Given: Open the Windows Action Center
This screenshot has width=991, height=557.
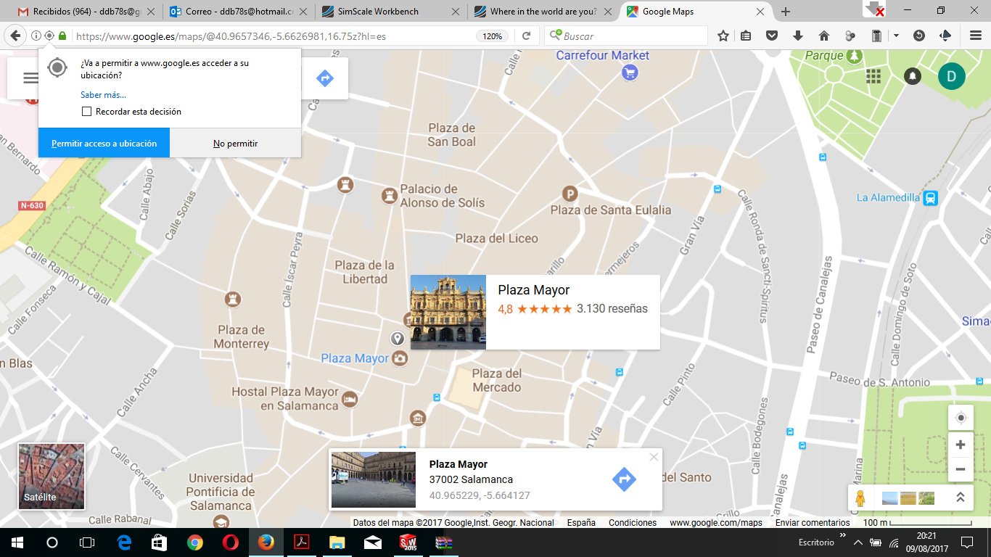Looking at the screenshot, I should coord(967,542).
